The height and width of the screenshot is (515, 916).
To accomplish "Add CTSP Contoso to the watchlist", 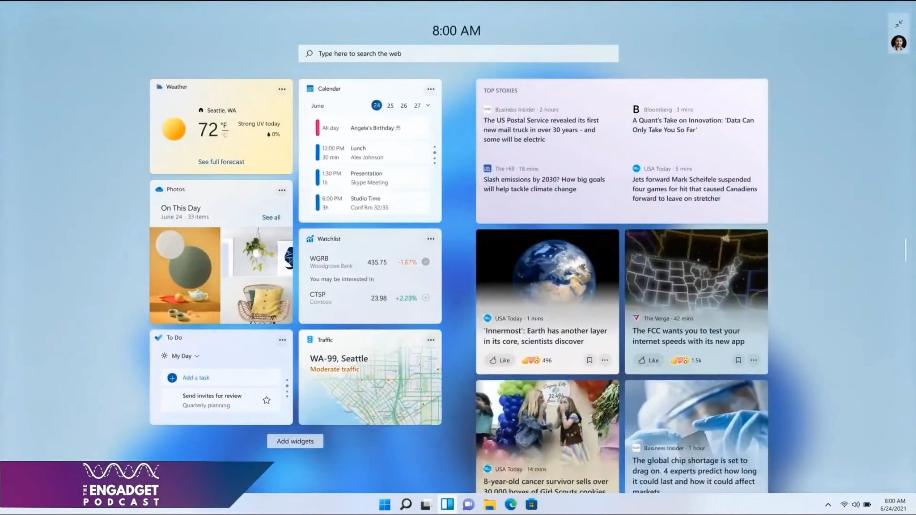I will pos(426,298).
